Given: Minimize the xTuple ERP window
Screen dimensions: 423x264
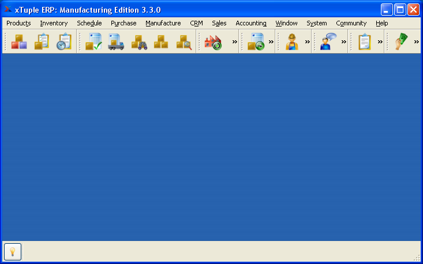Looking at the screenshot, I should (x=387, y=10).
